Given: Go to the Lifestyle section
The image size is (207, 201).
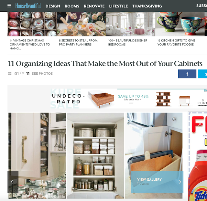Looking at the screenshot, I should tap(118, 6).
